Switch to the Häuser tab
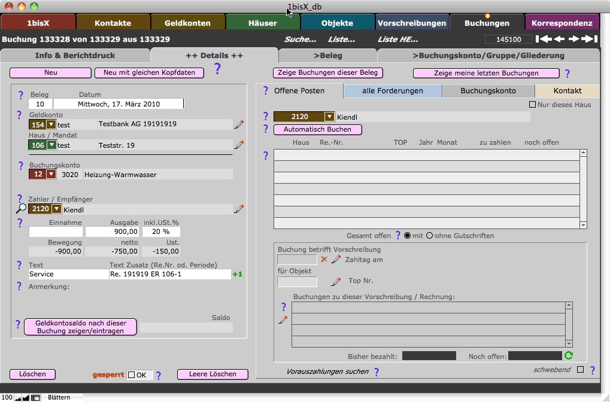 [x=263, y=23]
